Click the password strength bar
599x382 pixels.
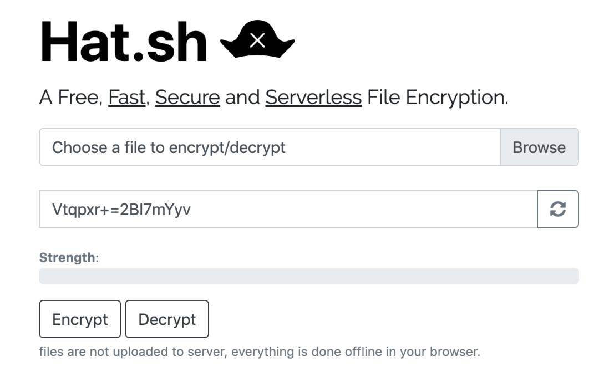[x=308, y=276]
